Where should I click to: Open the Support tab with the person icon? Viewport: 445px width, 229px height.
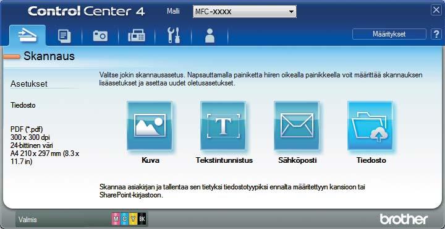coord(210,36)
